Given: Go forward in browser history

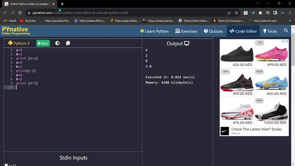Looking at the screenshot, I should 12,13.
